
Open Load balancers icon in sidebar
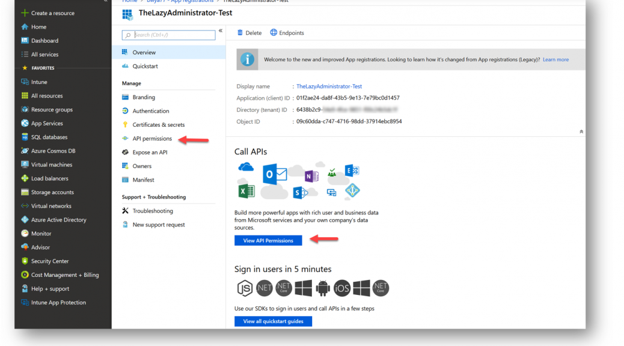click(25, 178)
